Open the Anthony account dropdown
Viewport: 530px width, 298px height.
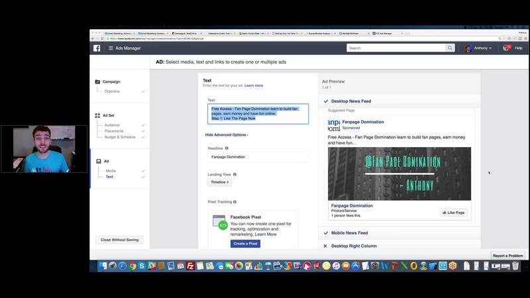coord(483,48)
